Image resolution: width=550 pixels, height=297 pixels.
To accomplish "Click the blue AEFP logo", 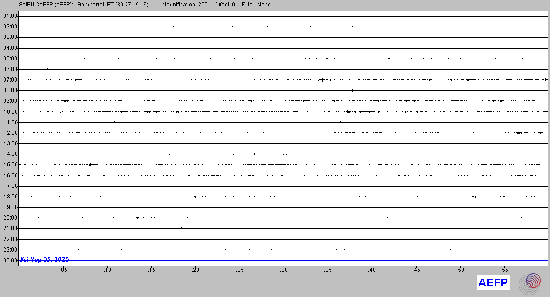I will click(x=493, y=283).
